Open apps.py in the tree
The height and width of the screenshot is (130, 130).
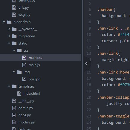click(x=25, y=115)
